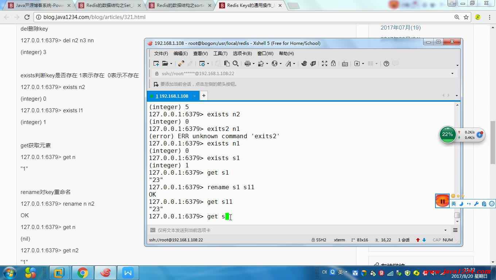
Task: Click the New session icon in Xshell toolbar
Action: coord(156,63)
